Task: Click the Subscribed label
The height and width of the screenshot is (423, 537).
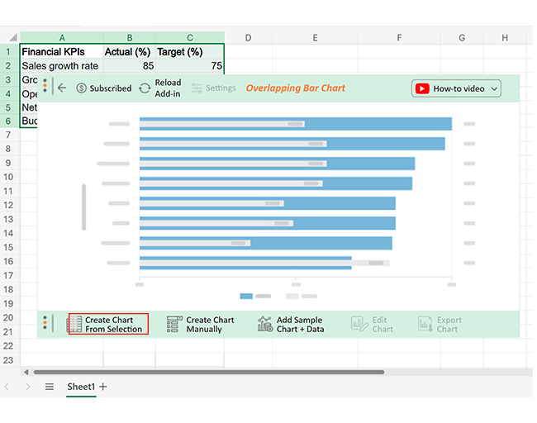Action: [x=110, y=88]
